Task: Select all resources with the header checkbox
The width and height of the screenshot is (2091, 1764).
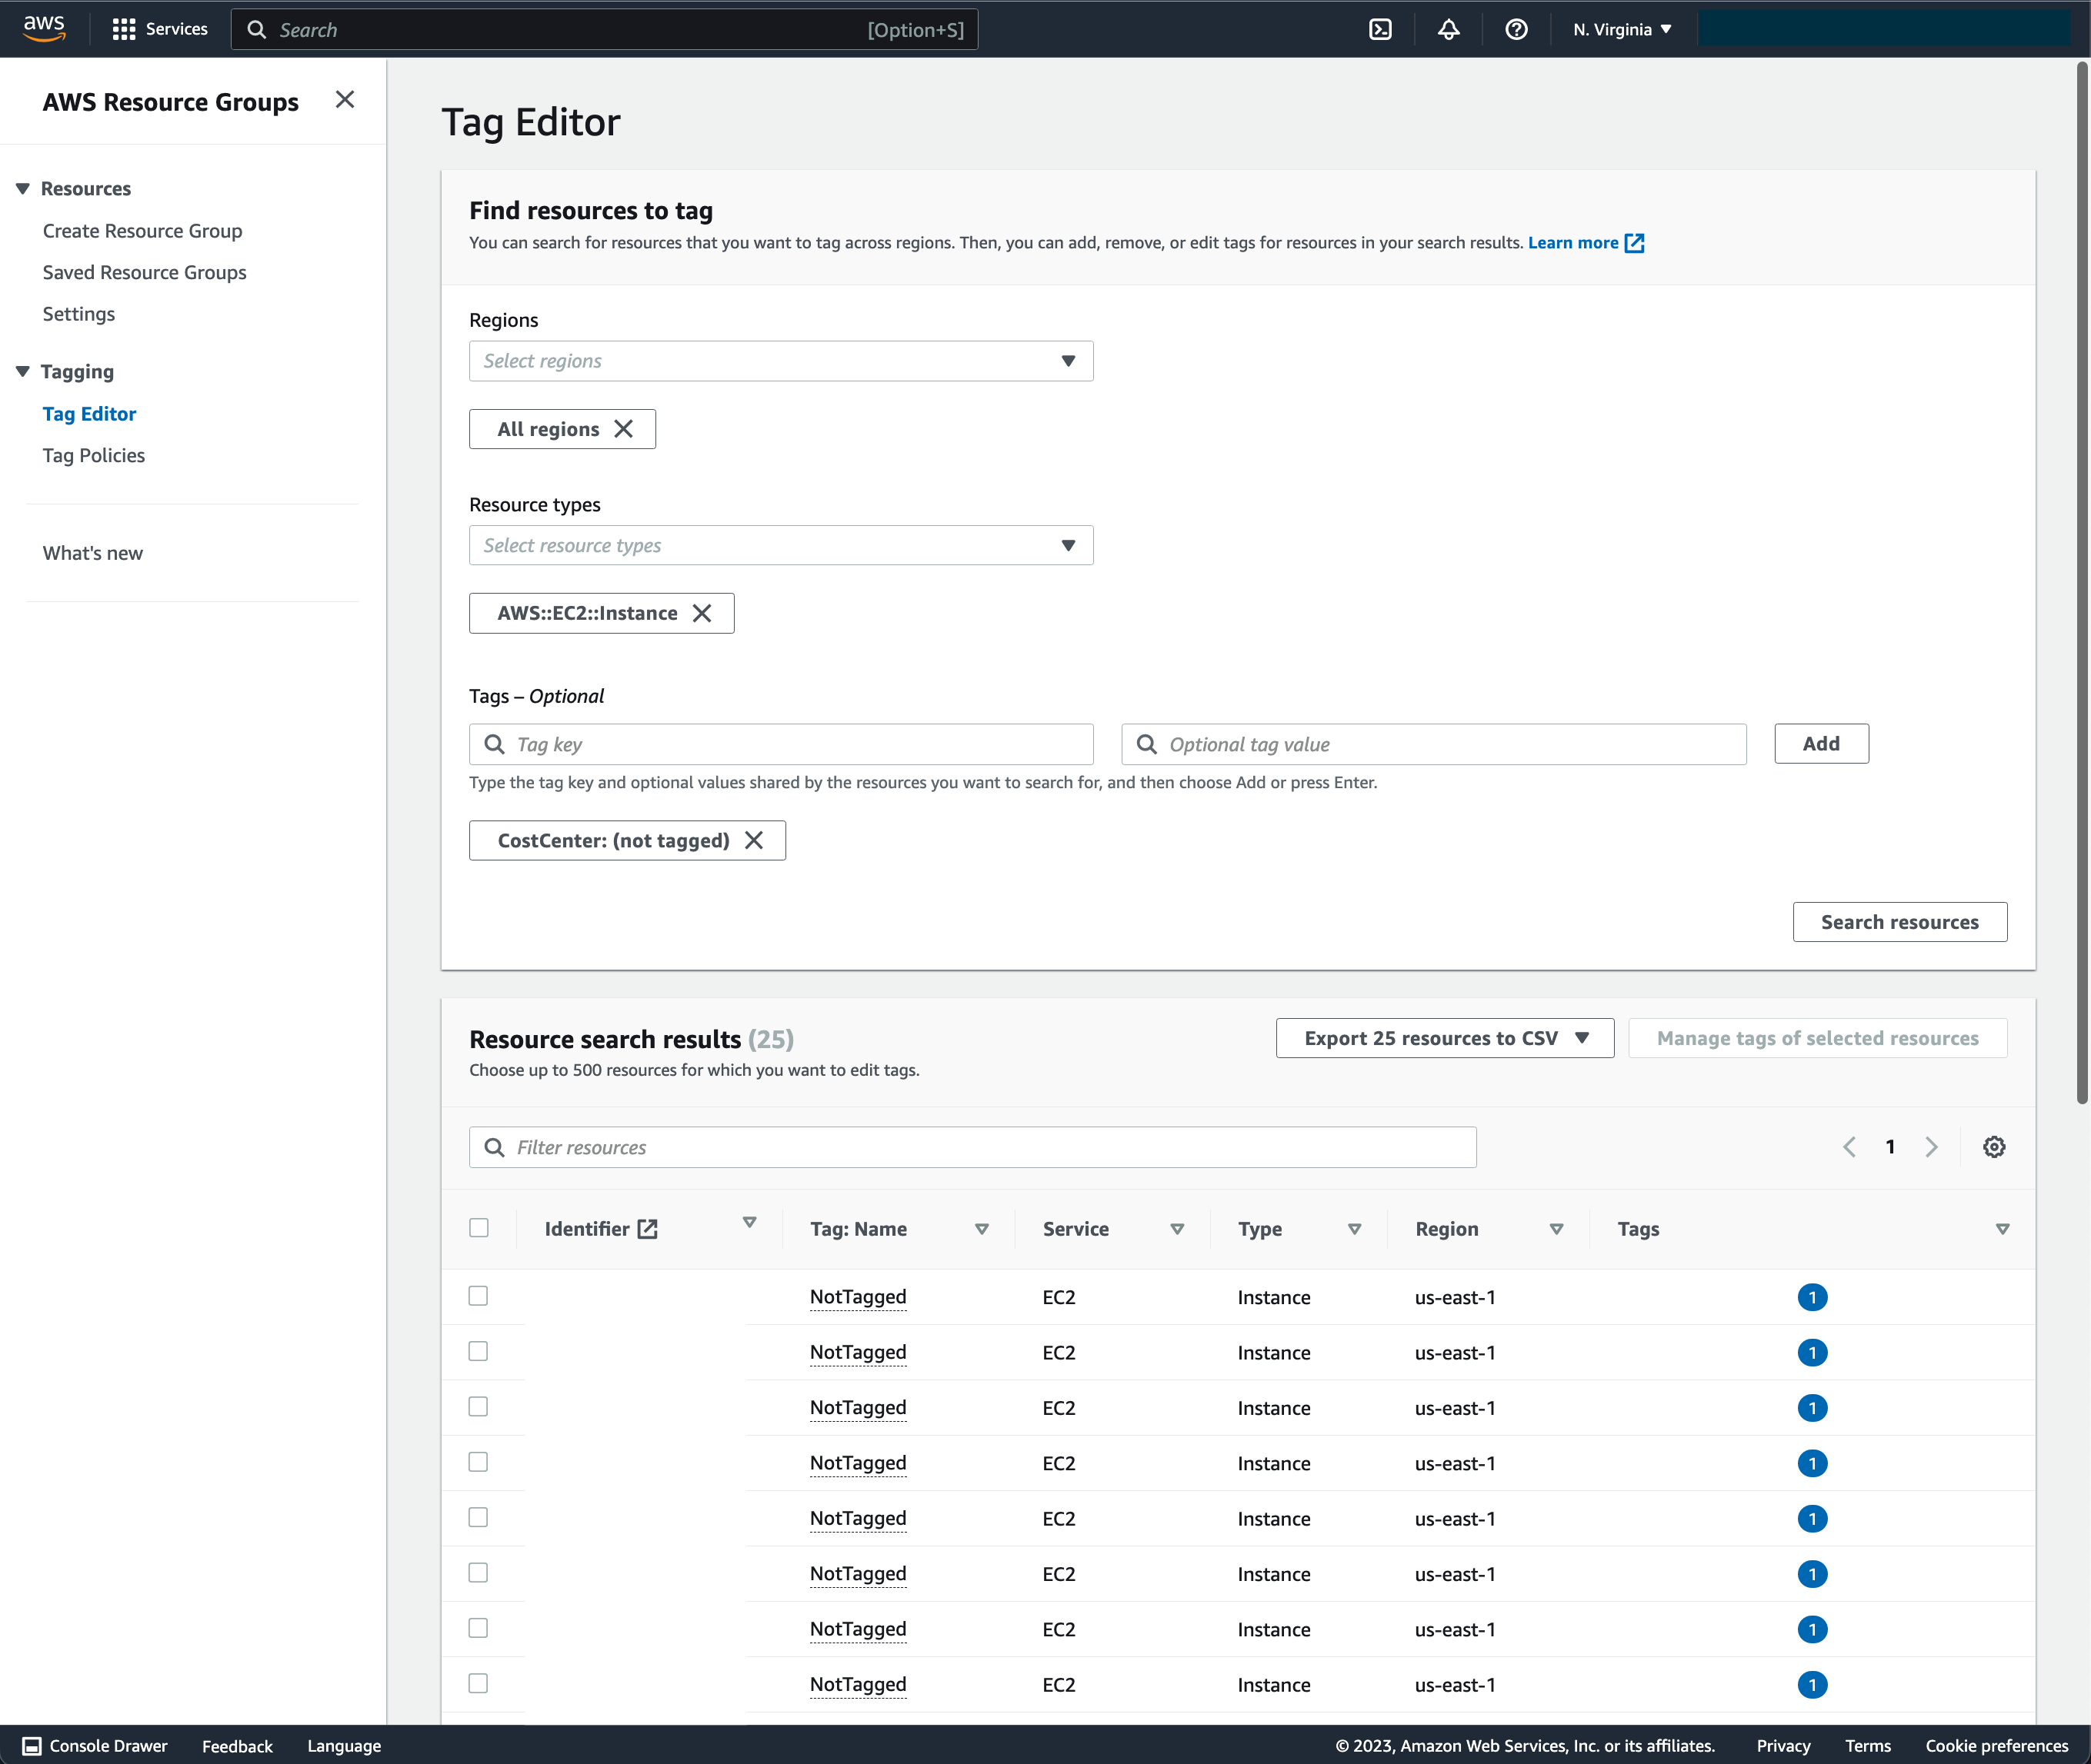Action: coord(479,1227)
